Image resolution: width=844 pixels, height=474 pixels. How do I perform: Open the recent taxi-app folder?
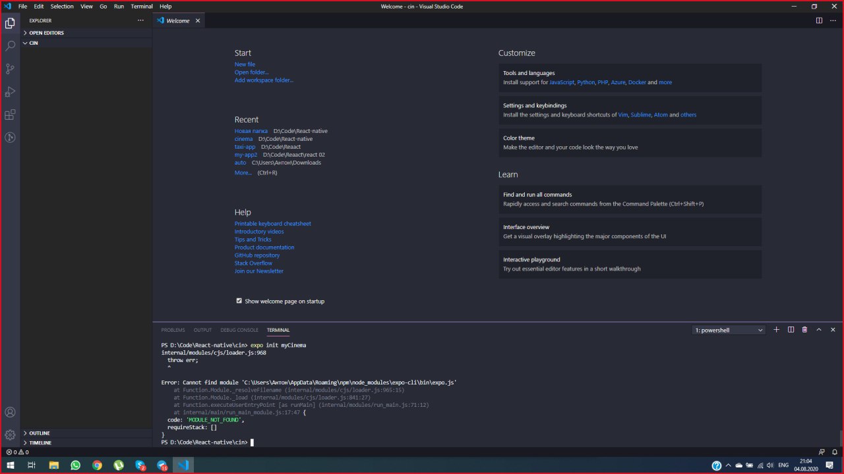[x=245, y=147]
